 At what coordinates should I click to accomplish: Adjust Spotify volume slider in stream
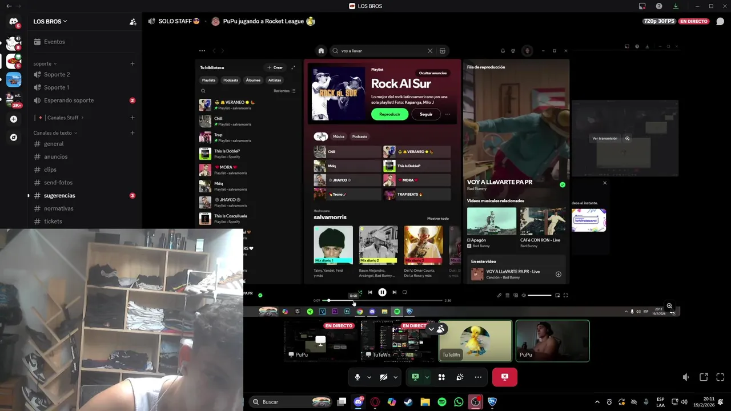tap(540, 295)
